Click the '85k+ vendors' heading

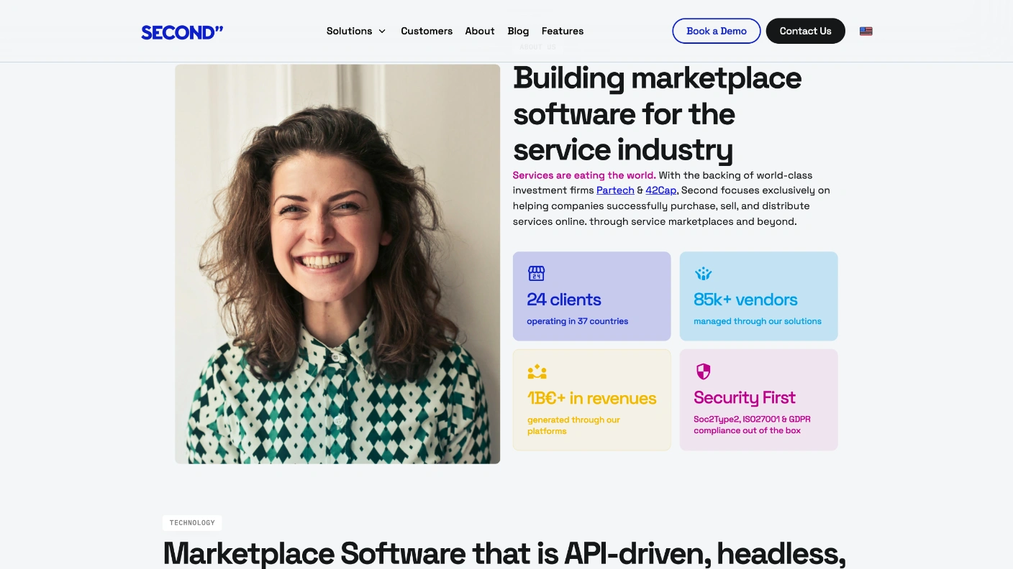tap(745, 300)
